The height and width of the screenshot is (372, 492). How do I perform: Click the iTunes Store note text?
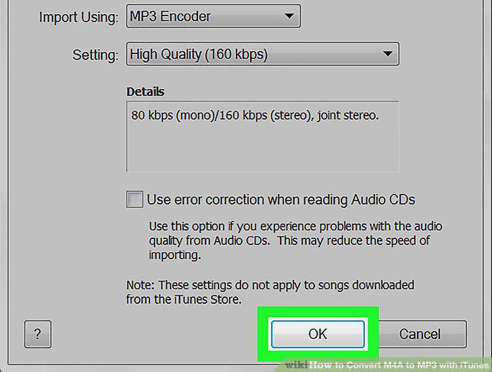270,292
